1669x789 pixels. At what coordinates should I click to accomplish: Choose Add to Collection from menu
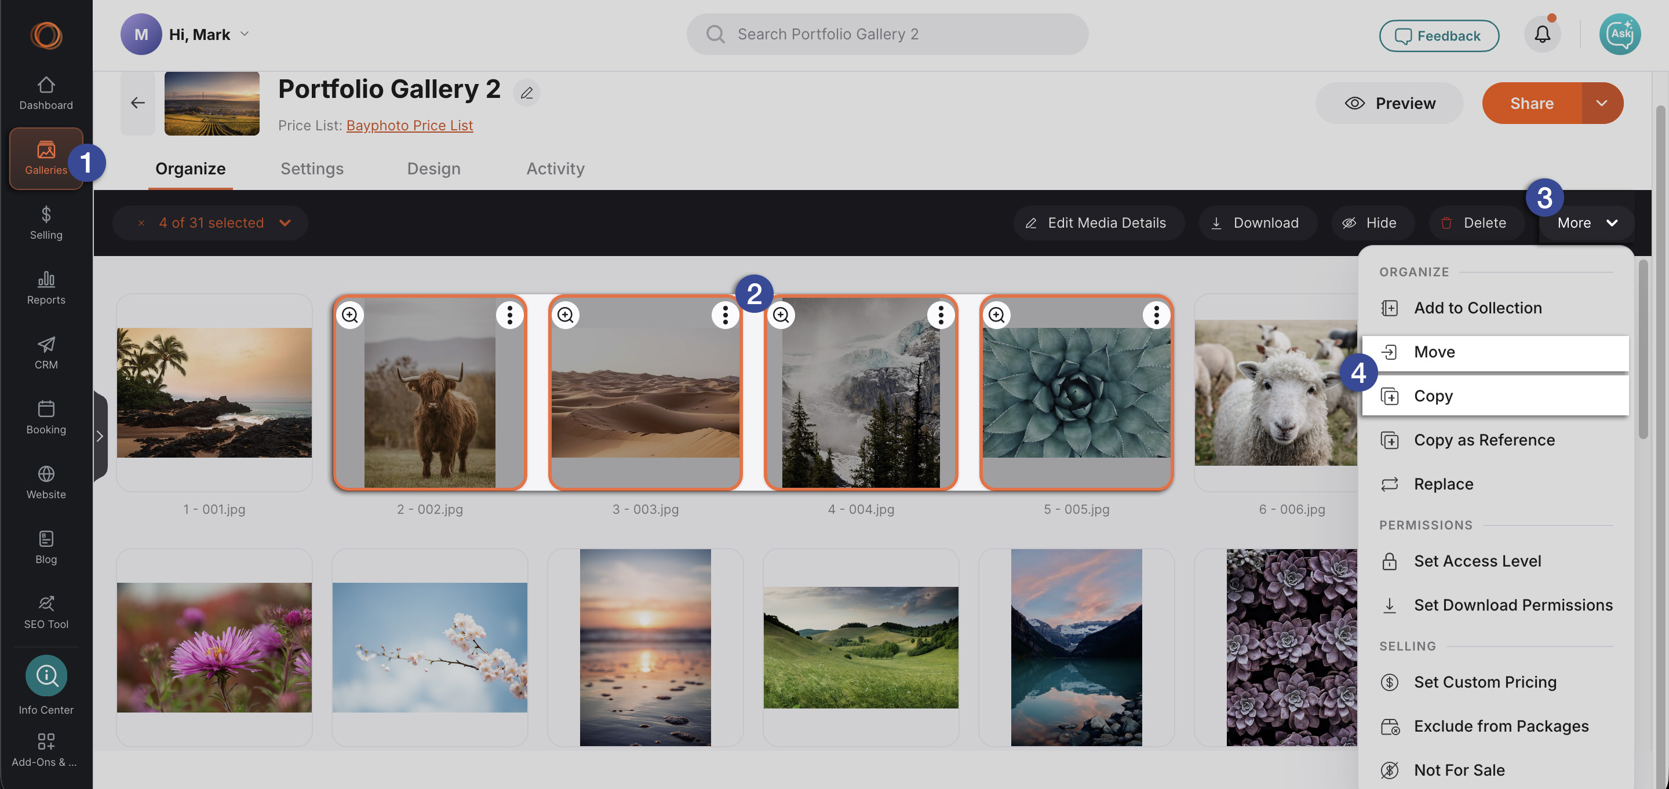[x=1495, y=308]
